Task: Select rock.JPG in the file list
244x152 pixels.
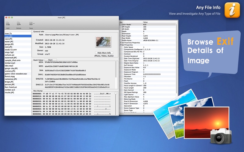Action: click(x=18, y=47)
